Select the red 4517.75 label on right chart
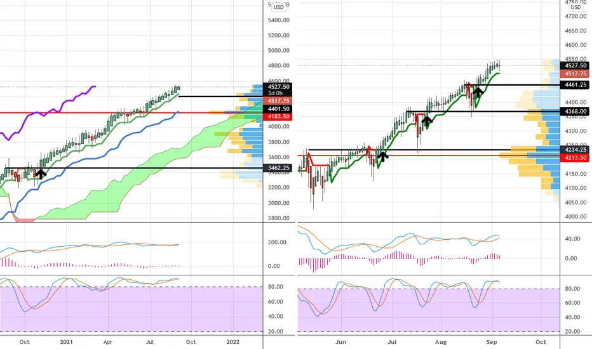The height and width of the screenshot is (349, 592). pyautogui.click(x=575, y=74)
